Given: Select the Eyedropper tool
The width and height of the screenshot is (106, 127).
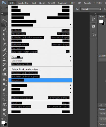Looking at the screenshot, I should (4, 44).
